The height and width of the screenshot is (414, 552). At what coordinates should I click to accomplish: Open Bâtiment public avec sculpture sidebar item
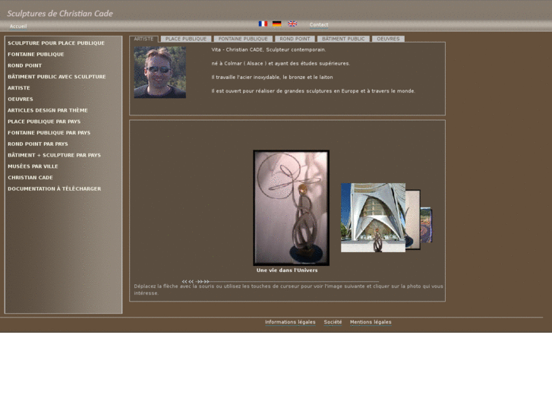[x=57, y=77]
